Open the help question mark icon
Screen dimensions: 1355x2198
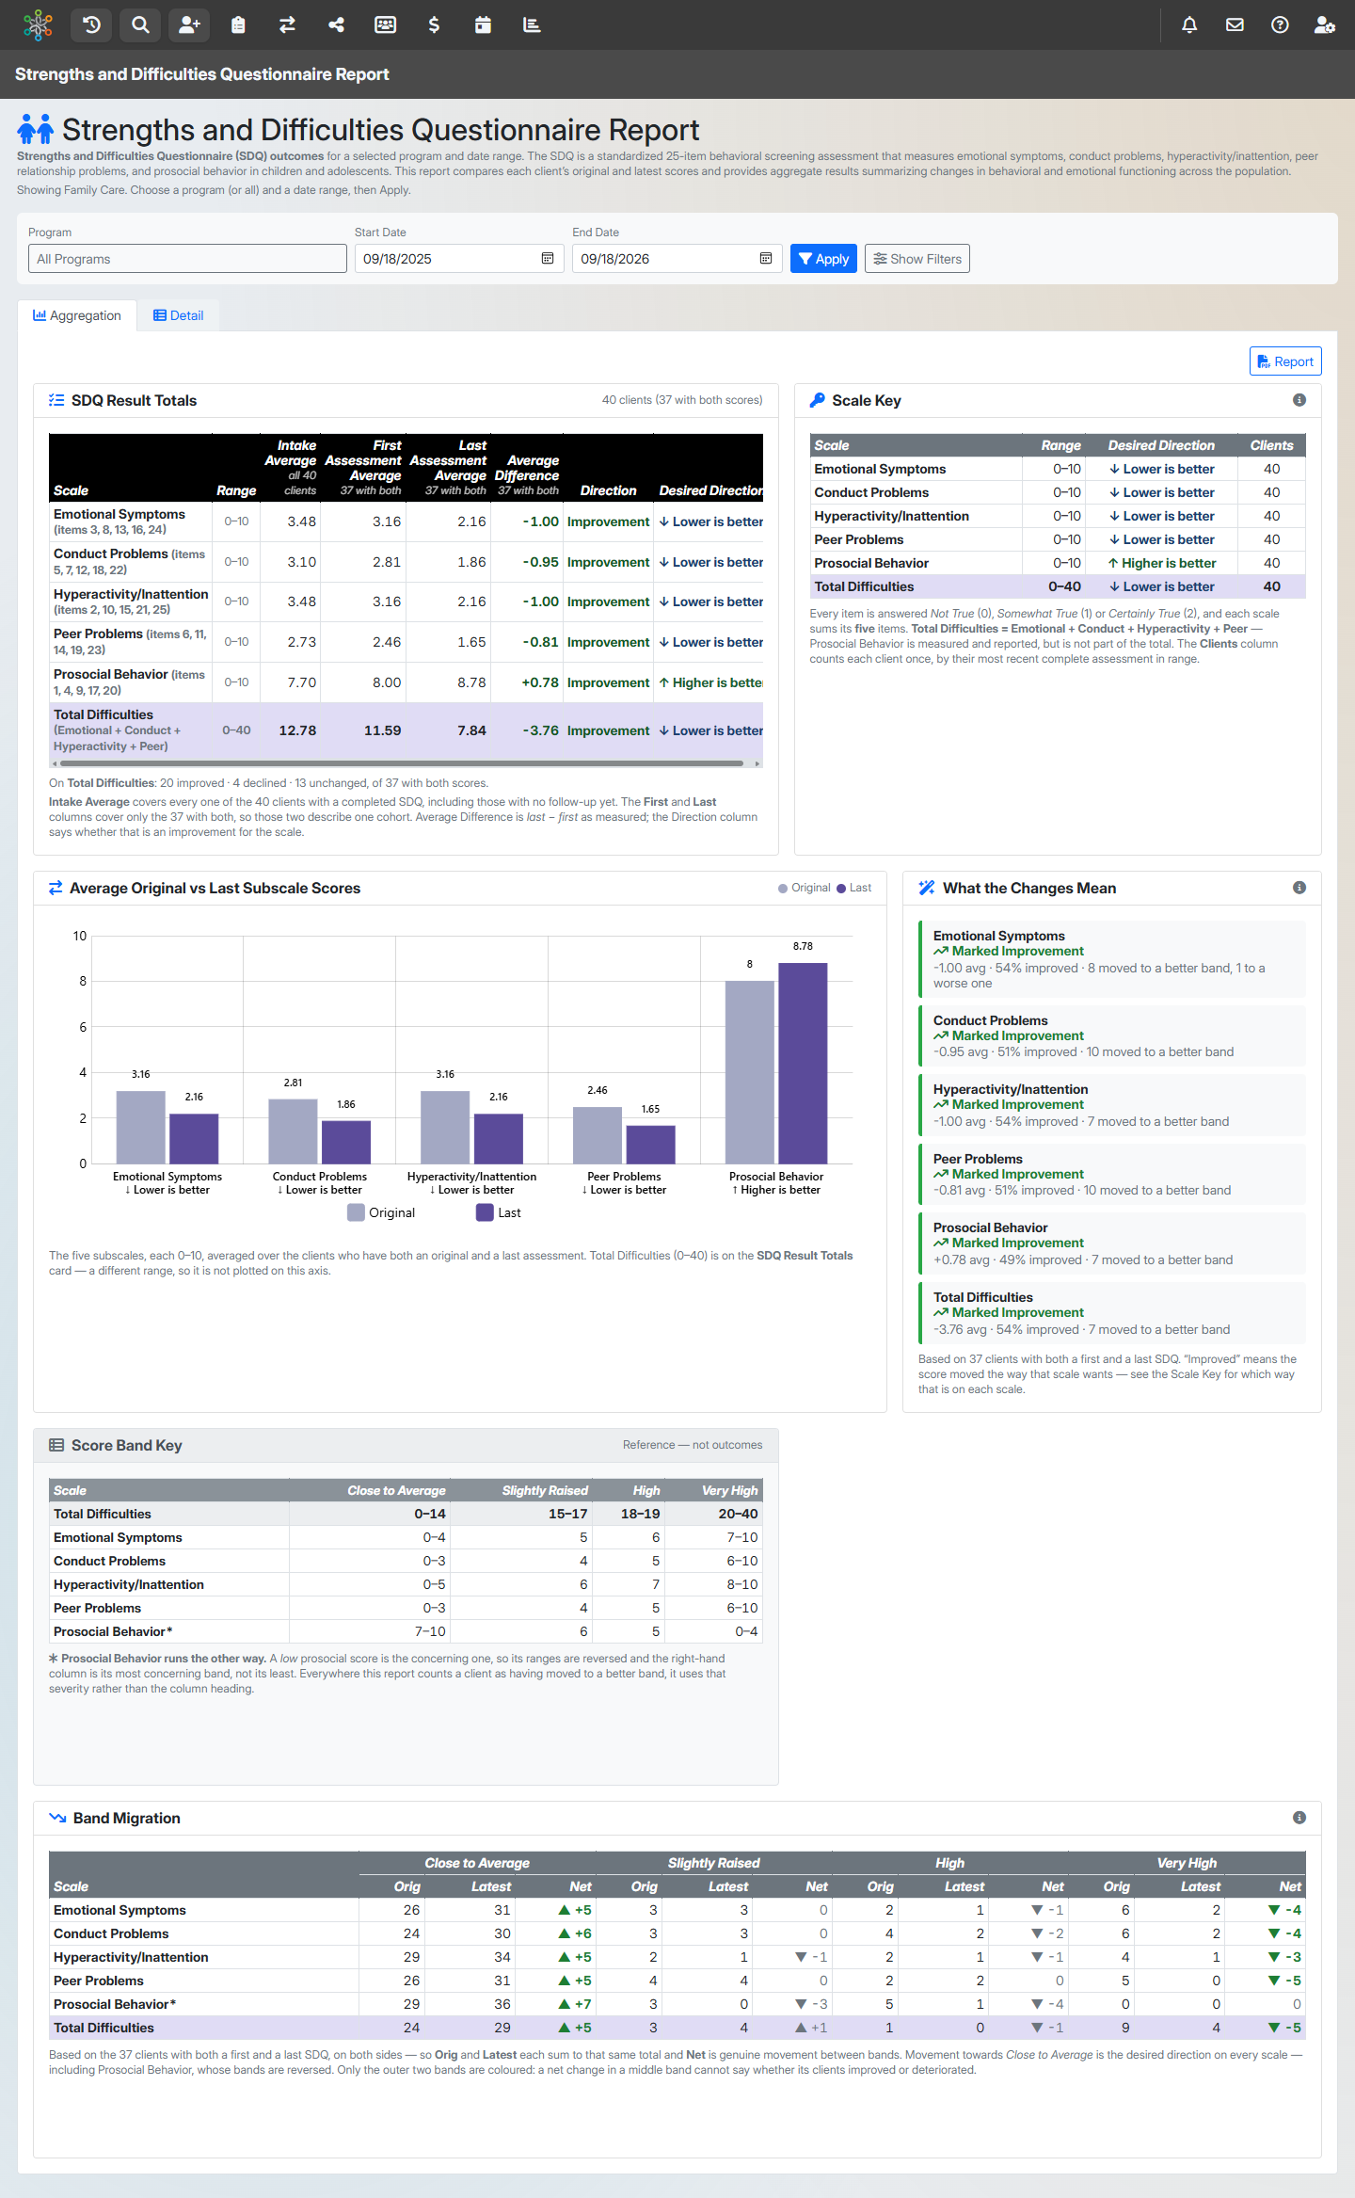(1280, 24)
